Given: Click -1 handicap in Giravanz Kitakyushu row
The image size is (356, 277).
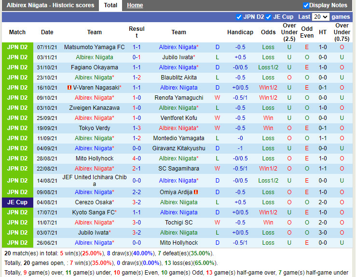Looking at the screenshot, I should tap(240, 148).
